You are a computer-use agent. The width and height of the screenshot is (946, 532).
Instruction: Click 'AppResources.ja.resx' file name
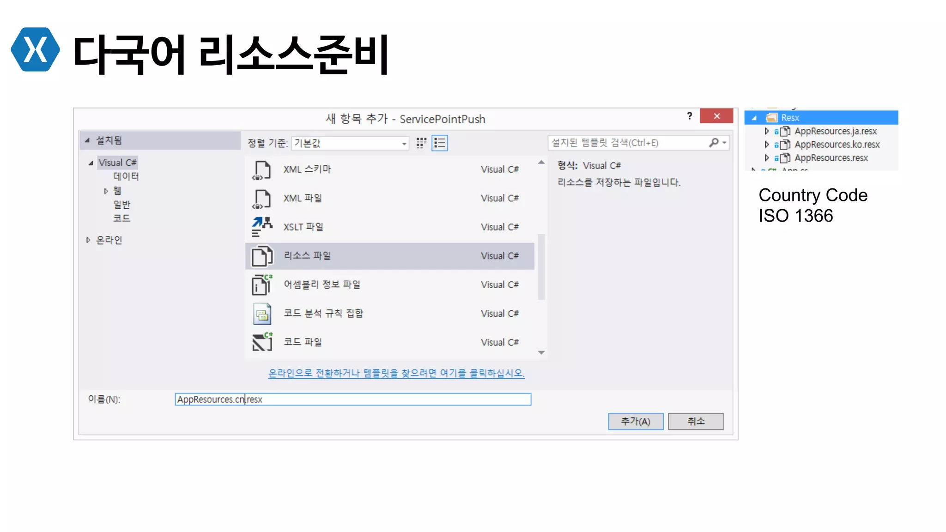coord(836,132)
